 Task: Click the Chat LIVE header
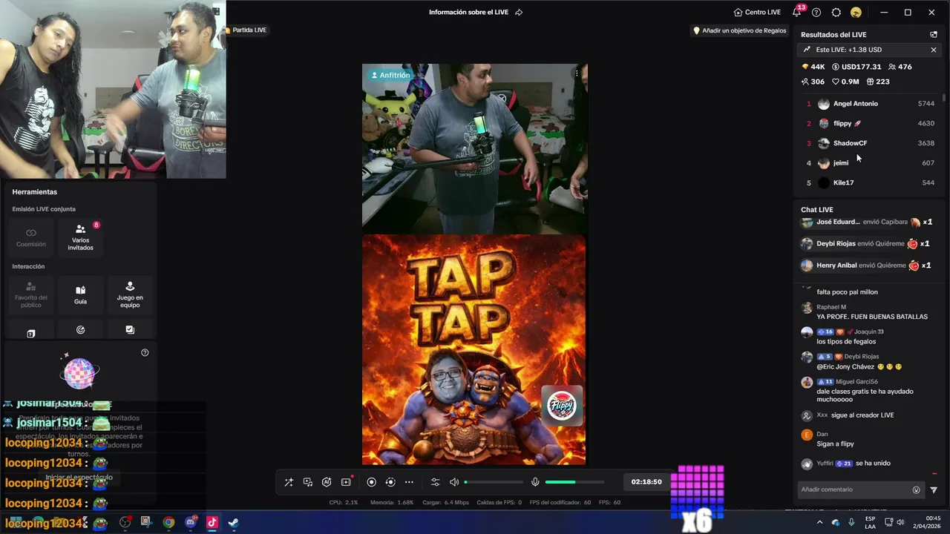click(816, 210)
